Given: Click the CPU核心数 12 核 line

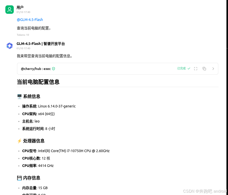Looking at the screenshot, I should point(36,158).
